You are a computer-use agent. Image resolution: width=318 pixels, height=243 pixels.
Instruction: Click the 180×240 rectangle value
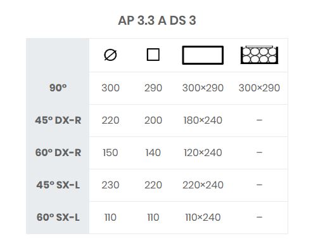(203, 121)
